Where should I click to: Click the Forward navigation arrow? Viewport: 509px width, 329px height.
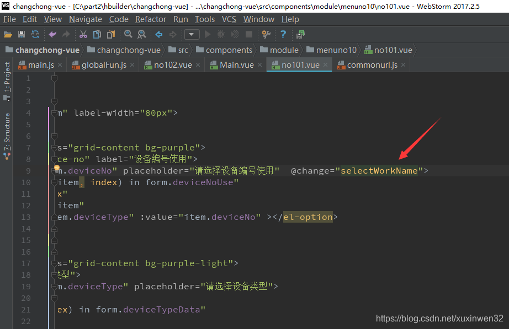[173, 34]
